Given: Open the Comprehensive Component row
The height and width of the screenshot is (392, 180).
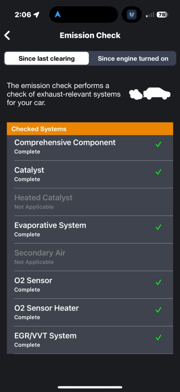Looking at the screenshot, I should pyautogui.click(x=90, y=147).
